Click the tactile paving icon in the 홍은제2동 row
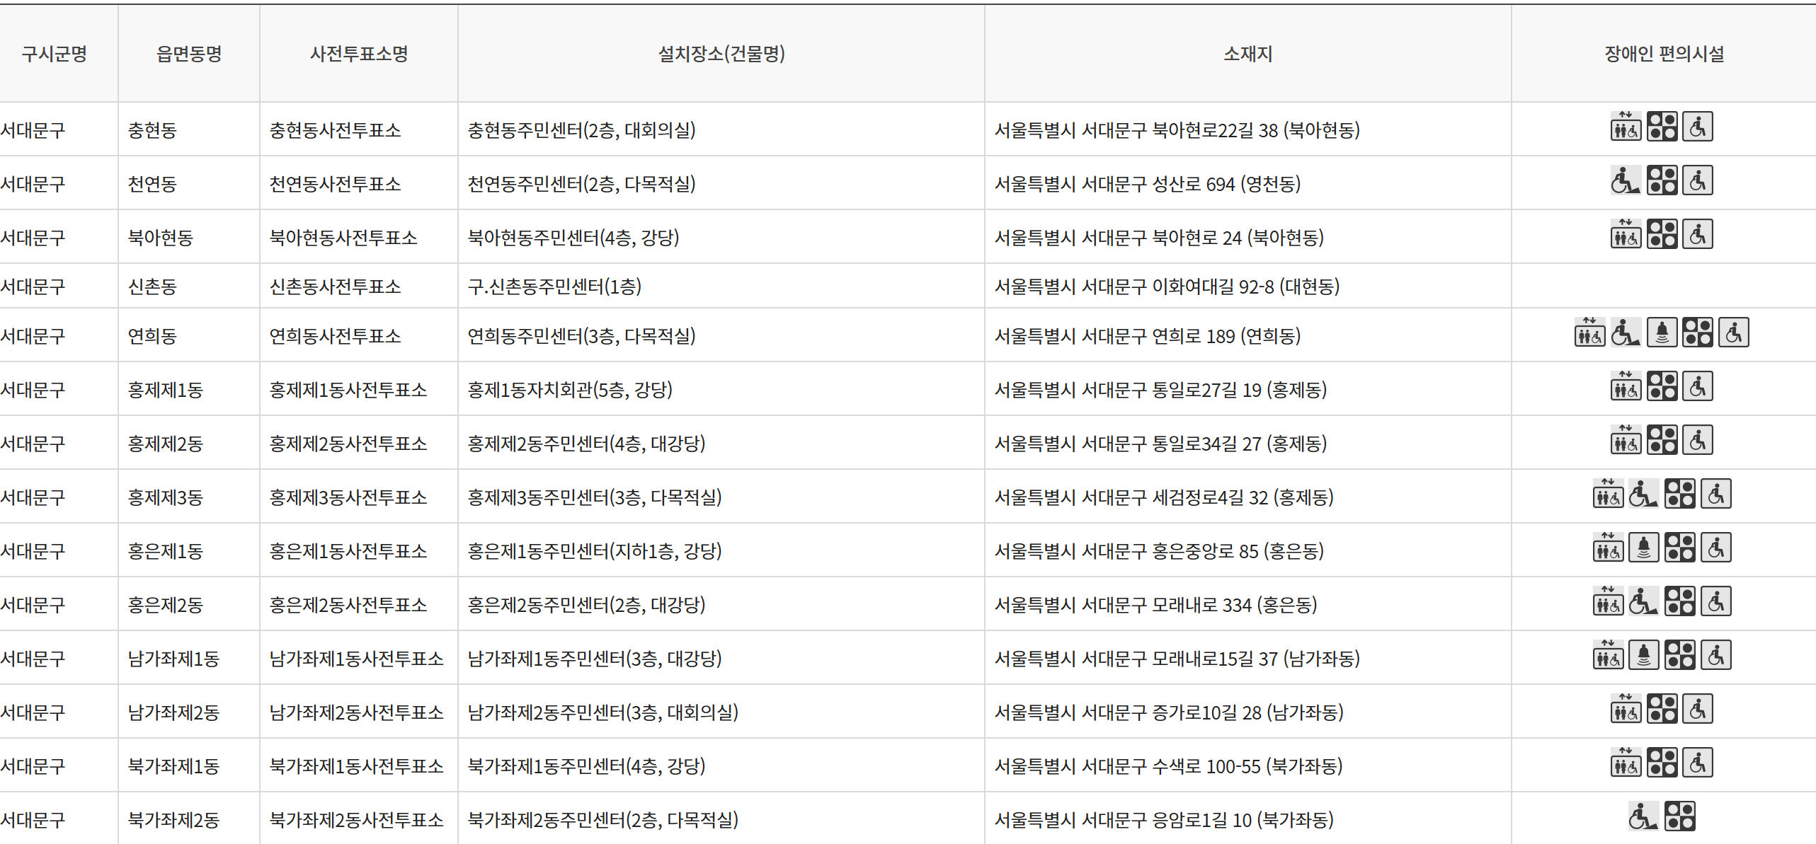 point(1679,602)
